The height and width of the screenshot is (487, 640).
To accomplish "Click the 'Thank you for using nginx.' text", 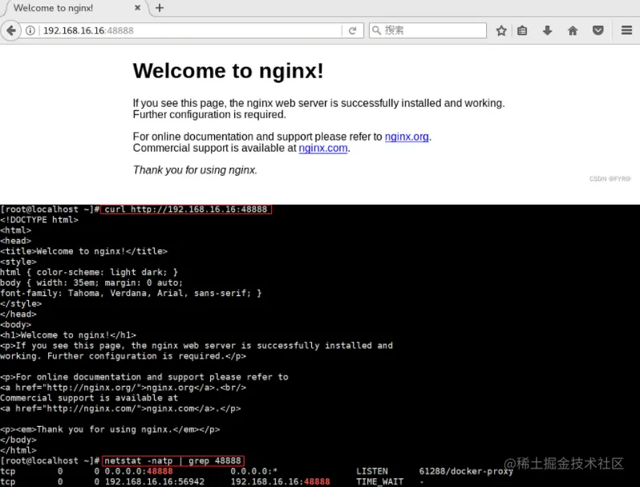I will 195,170.
